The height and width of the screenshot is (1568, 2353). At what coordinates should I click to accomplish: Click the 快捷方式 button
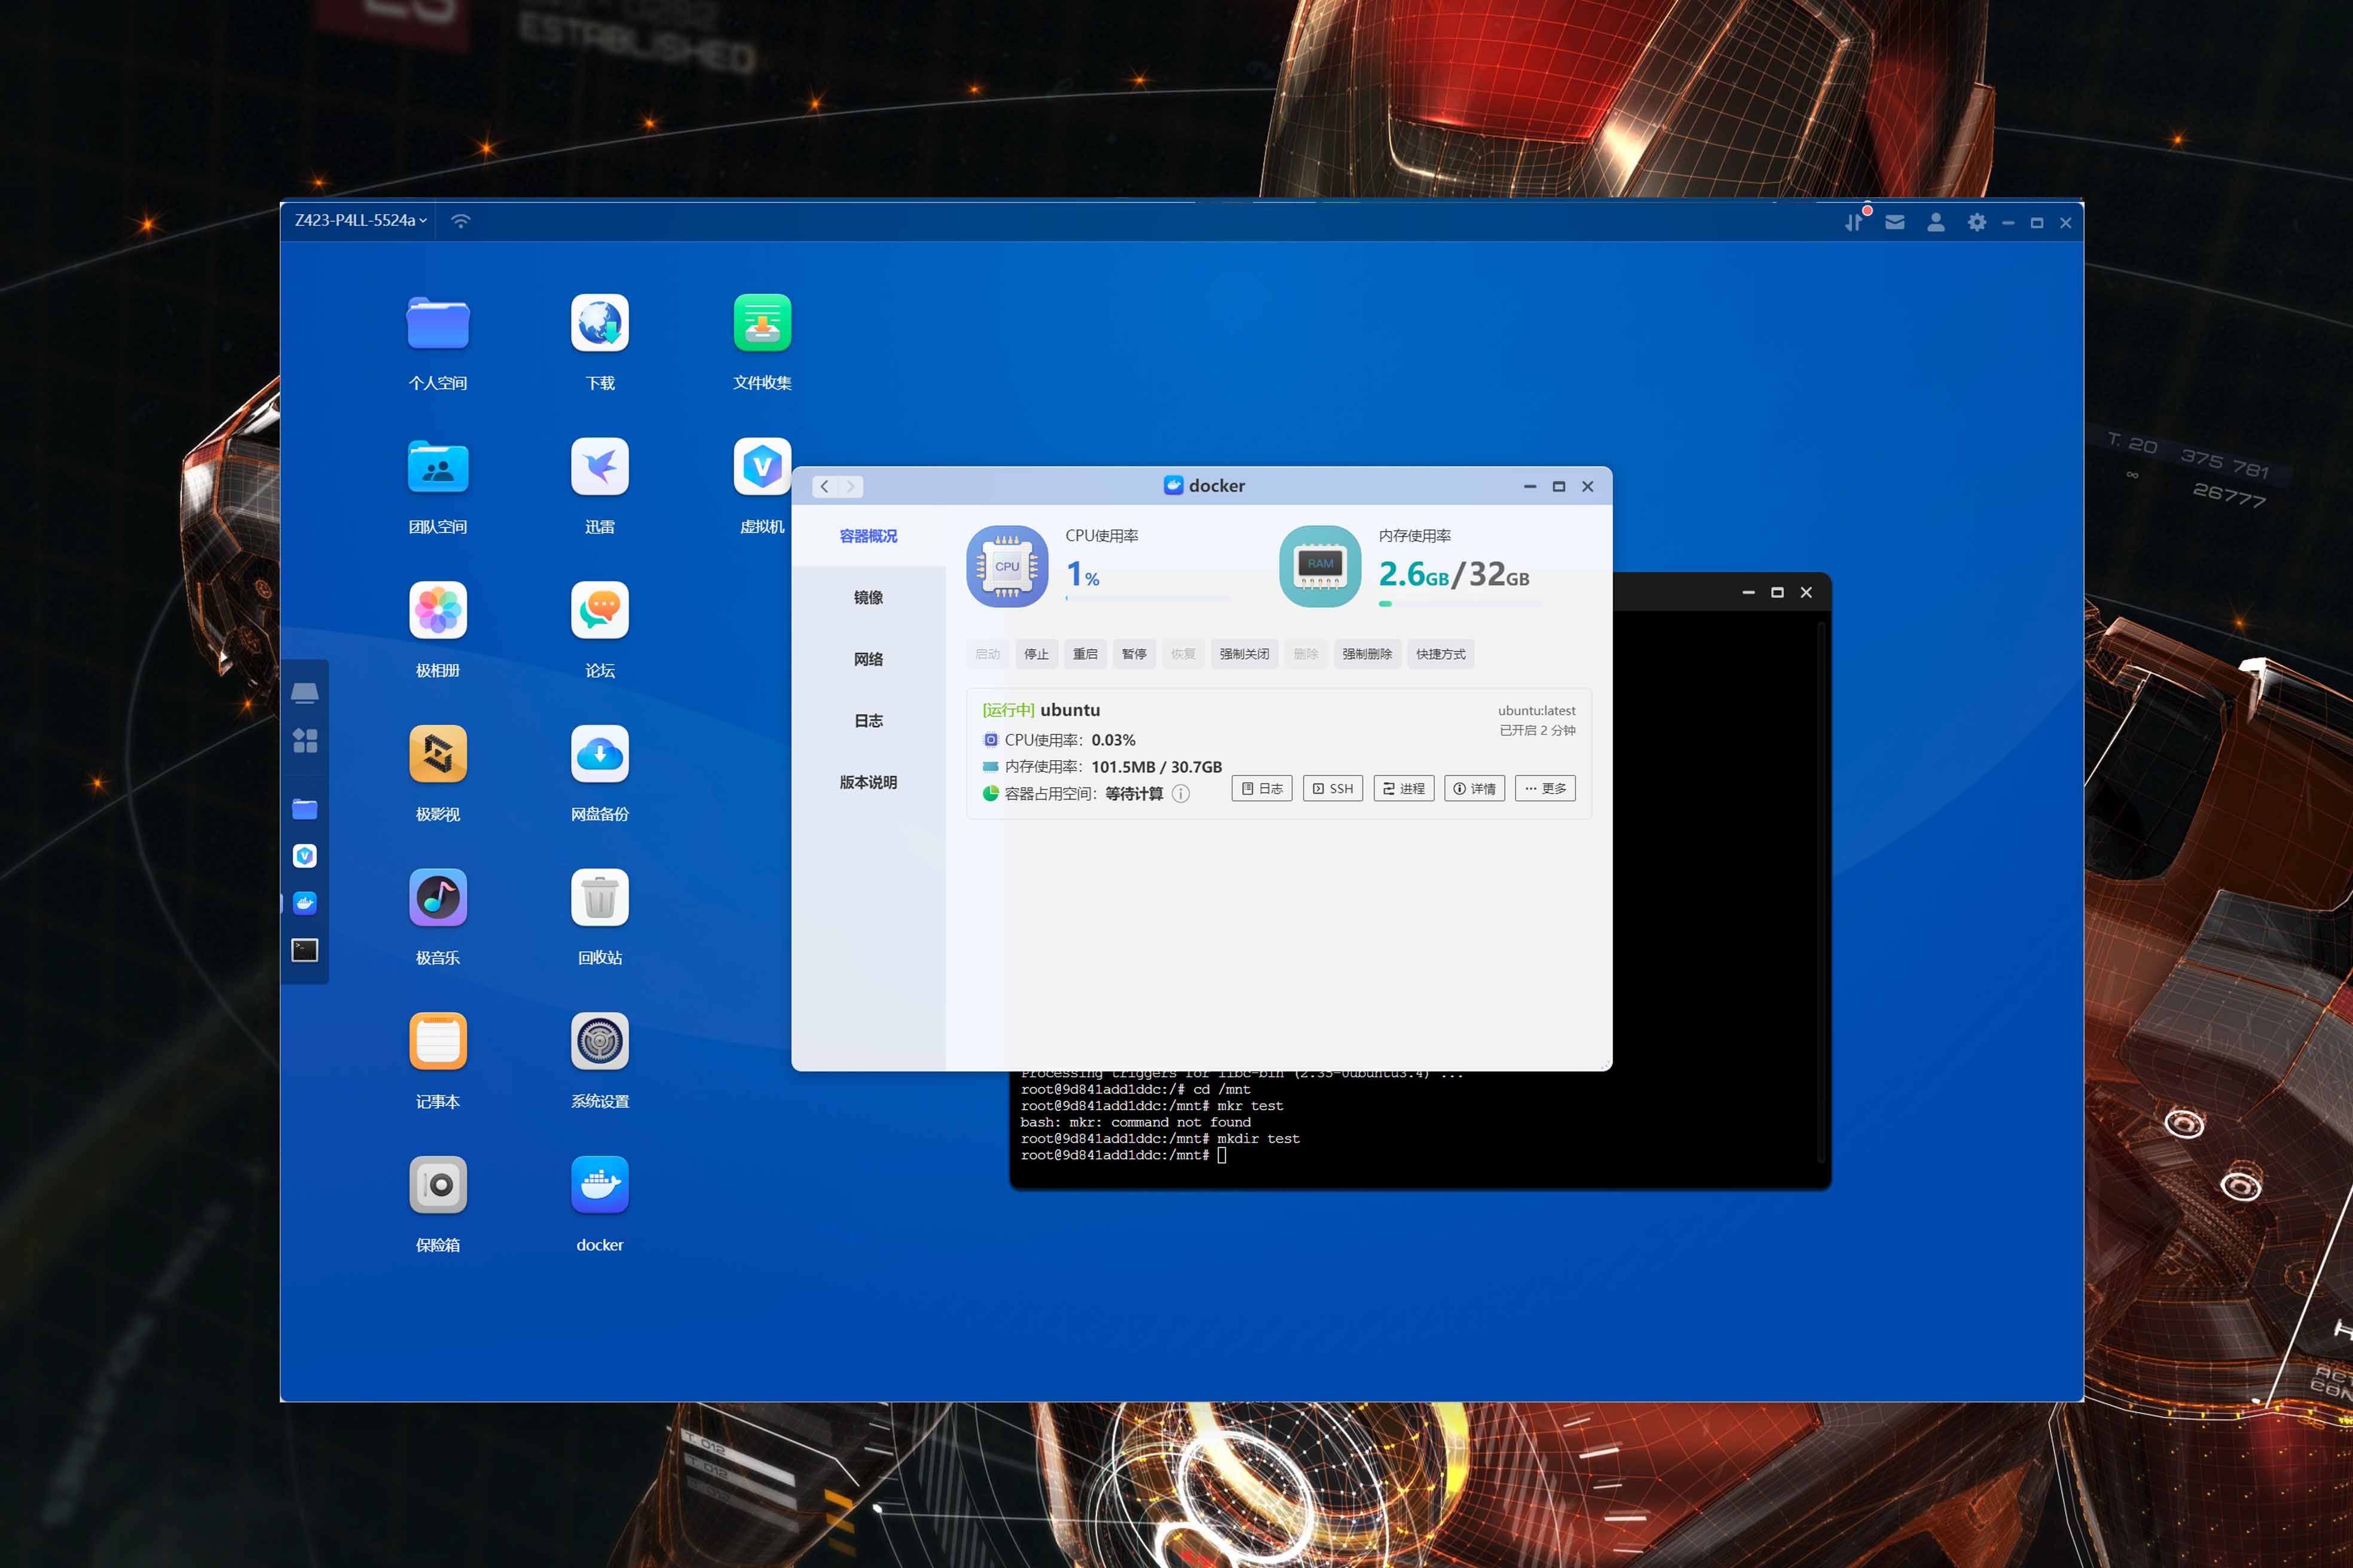1441,654
